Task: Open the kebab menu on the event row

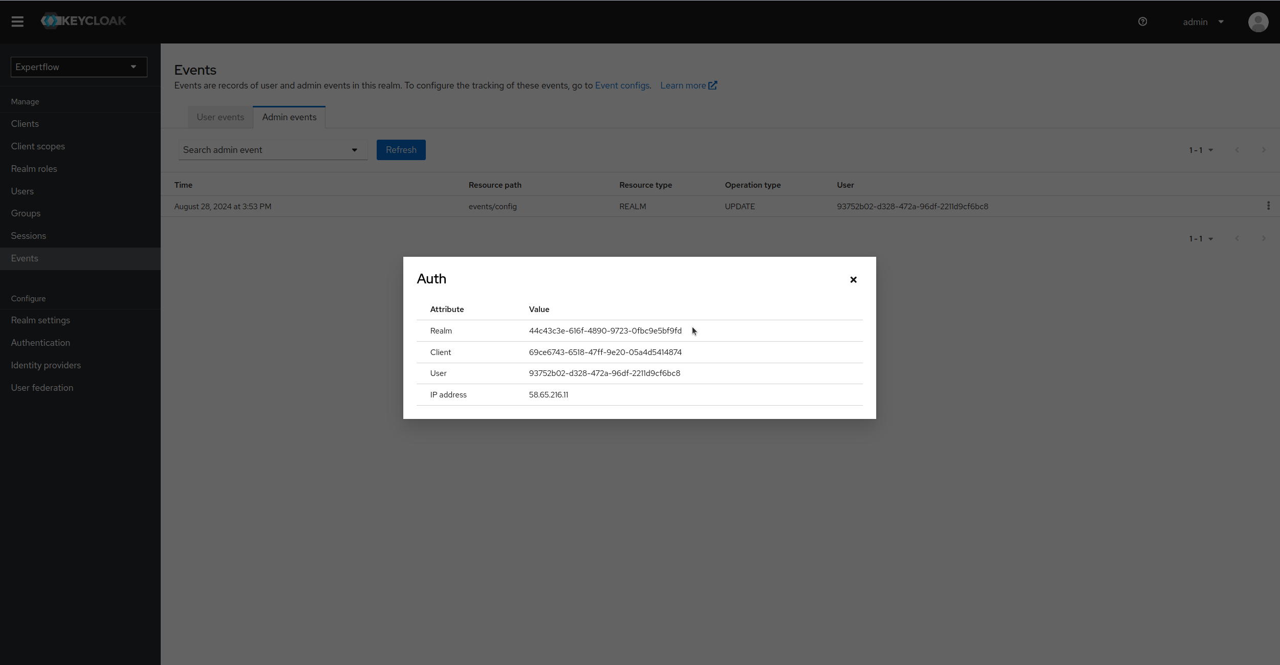Action: 1269,206
